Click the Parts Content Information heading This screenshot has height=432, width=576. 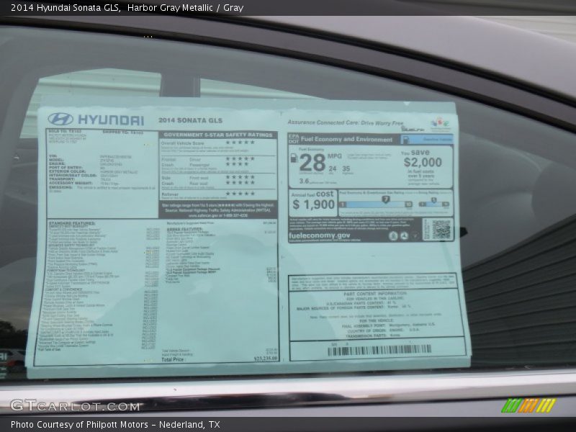[375, 294]
